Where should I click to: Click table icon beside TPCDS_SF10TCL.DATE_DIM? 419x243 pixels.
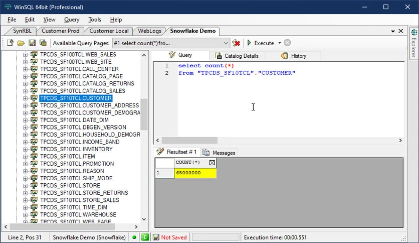tap(34, 120)
